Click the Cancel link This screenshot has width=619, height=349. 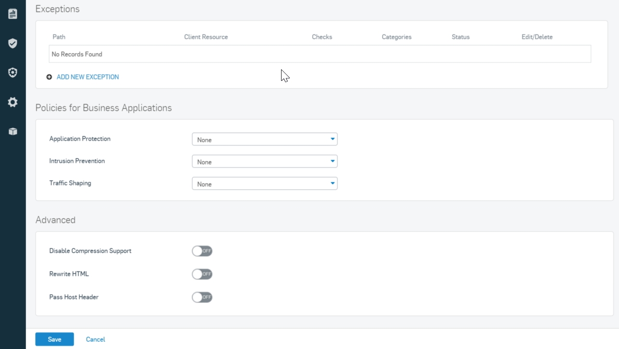click(x=95, y=339)
